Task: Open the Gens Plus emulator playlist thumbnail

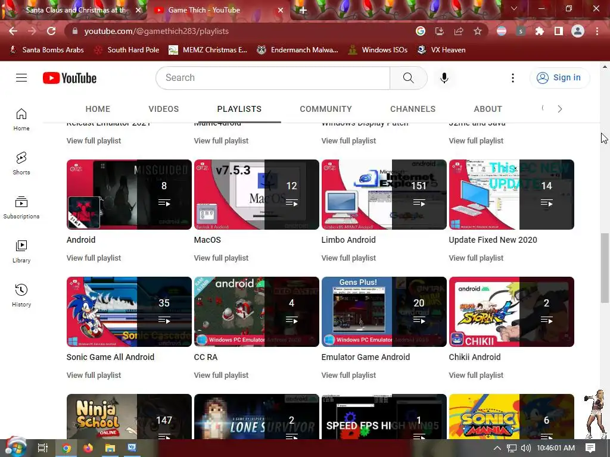Action: pyautogui.click(x=384, y=312)
